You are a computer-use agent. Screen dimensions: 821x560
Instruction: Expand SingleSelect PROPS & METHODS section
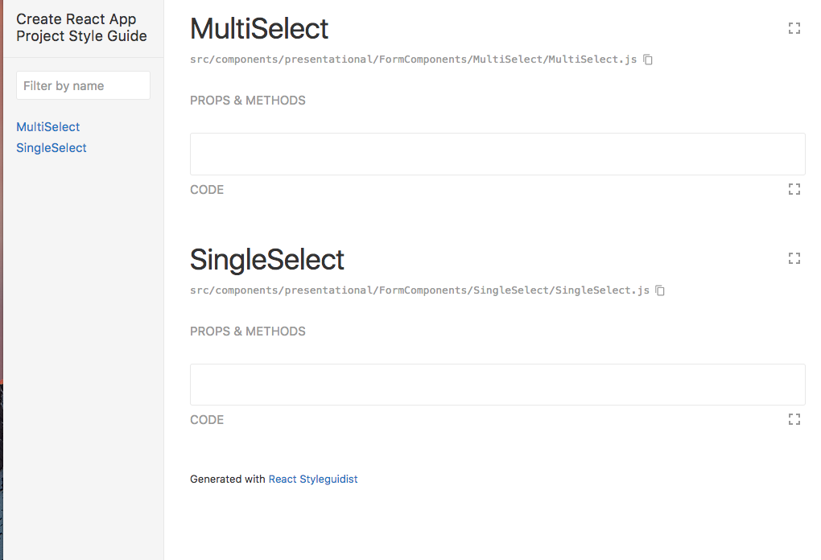[x=247, y=331]
